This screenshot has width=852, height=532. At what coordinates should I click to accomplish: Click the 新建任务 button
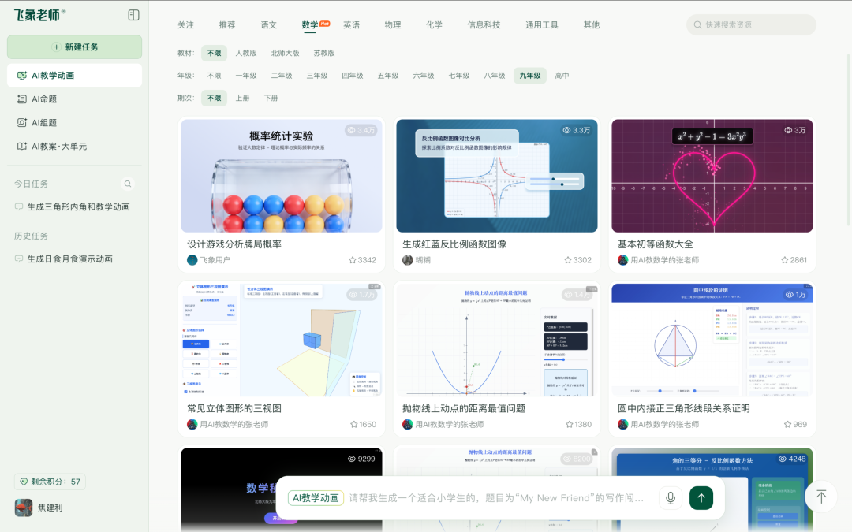coord(74,47)
